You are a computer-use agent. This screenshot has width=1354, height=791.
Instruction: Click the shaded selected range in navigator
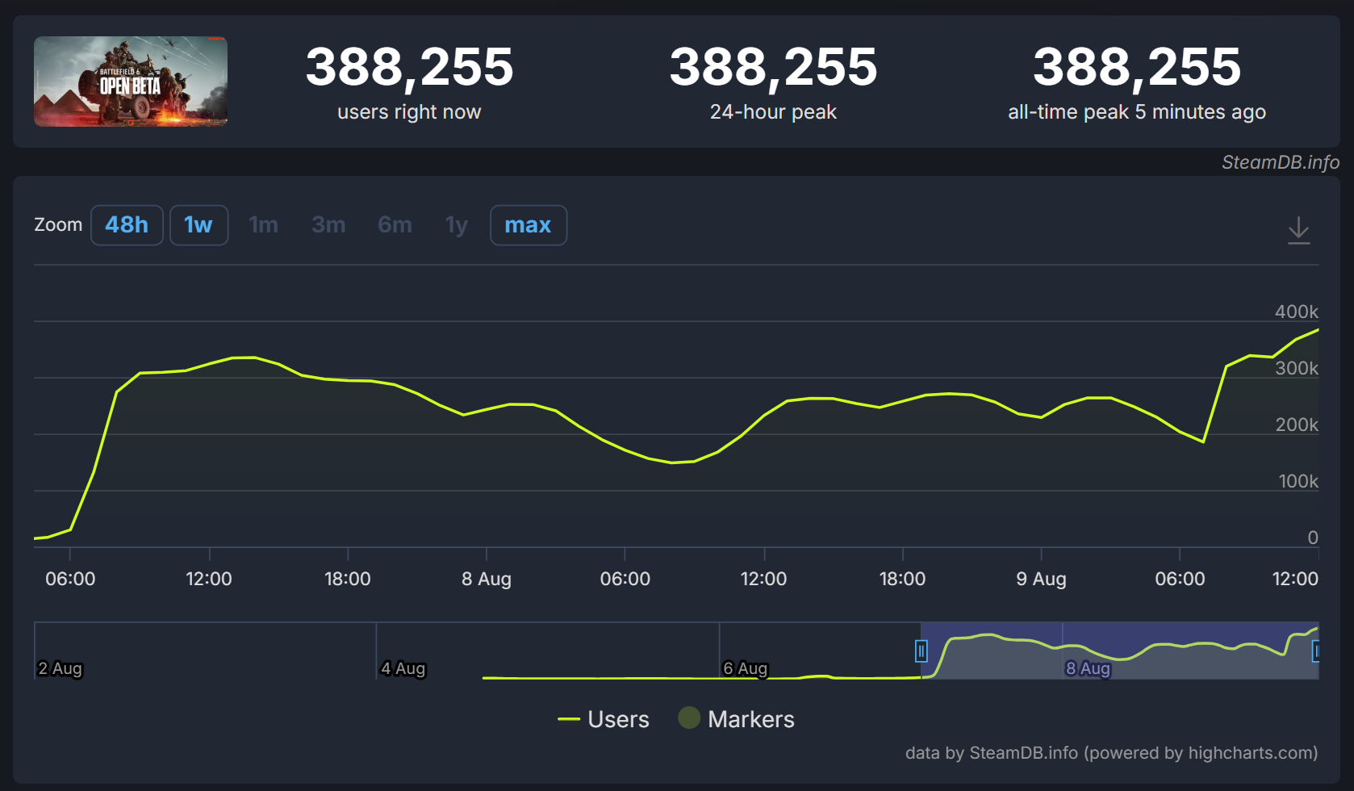click(1119, 651)
